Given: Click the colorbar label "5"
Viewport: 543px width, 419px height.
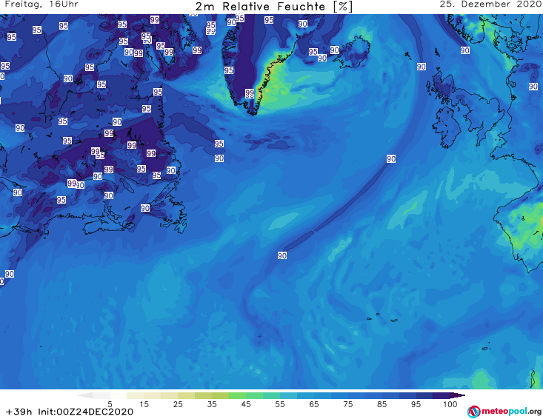Looking at the screenshot, I should [x=110, y=404].
